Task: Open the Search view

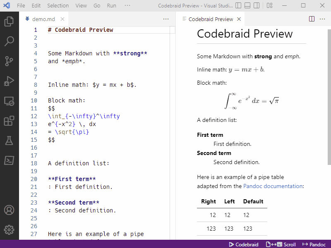Action: tap(9, 41)
